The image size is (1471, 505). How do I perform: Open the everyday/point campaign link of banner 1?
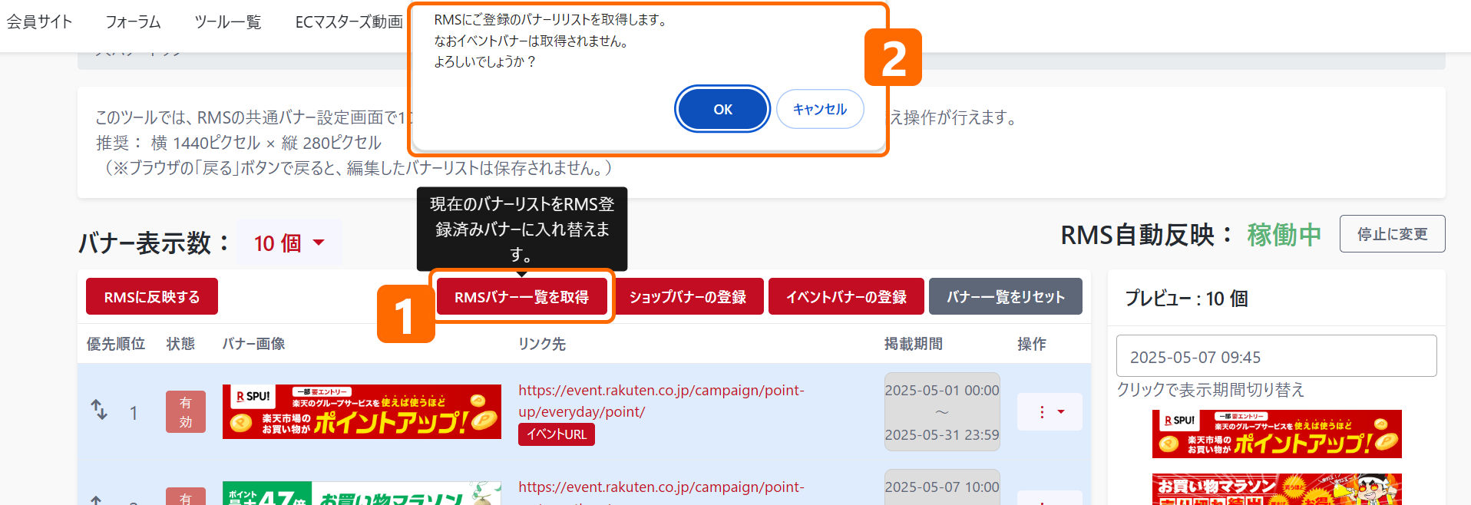661,401
